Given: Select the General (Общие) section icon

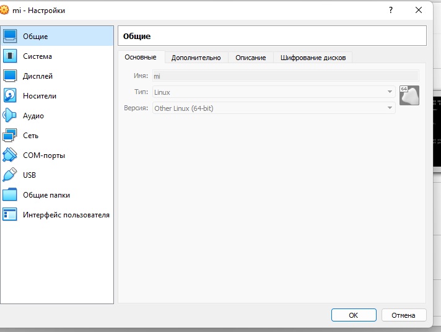Looking at the screenshot, I should coord(11,36).
